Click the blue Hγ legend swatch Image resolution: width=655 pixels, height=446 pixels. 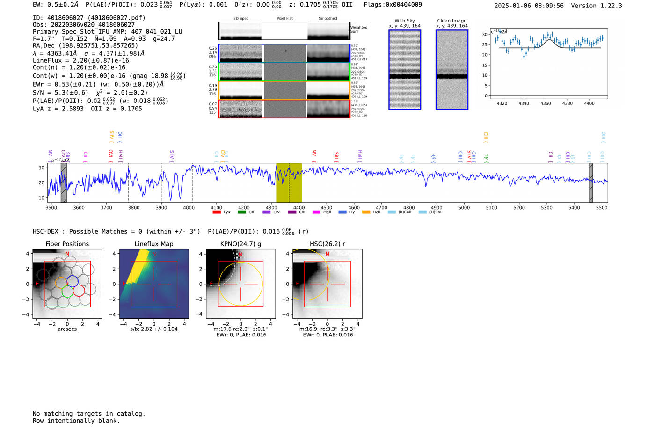pyautogui.click(x=342, y=212)
